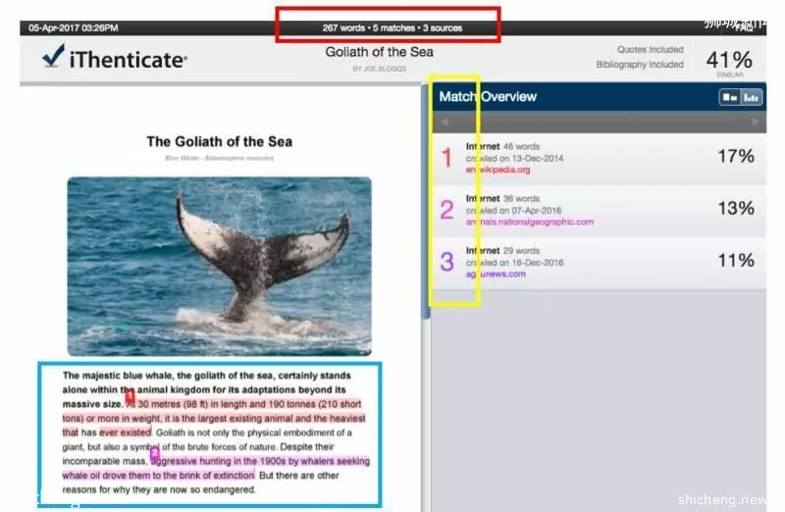Click the 41% similarity score
The height and width of the screenshot is (512, 785).
coord(729,61)
